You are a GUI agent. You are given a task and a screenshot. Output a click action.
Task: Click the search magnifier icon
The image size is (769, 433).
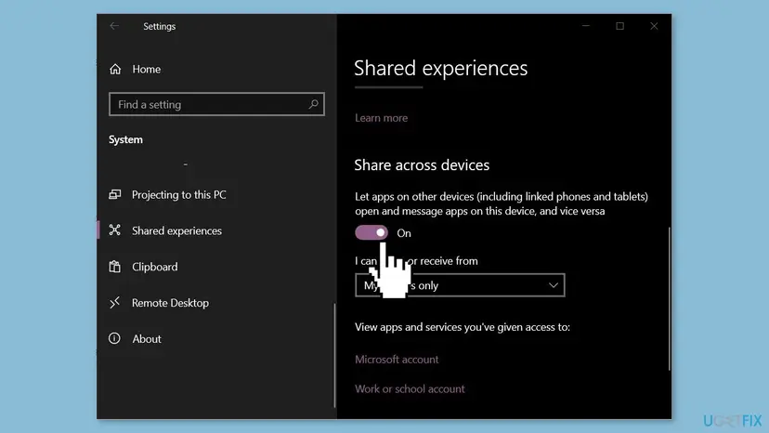coord(313,104)
